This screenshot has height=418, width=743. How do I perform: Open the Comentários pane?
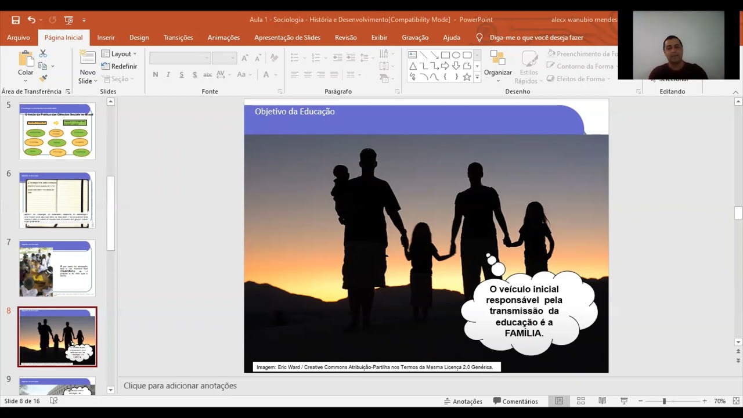pos(515,401)
